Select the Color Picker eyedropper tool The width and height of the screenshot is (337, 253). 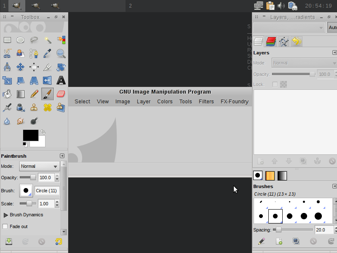pyautogui.click(x=48, y=54)
